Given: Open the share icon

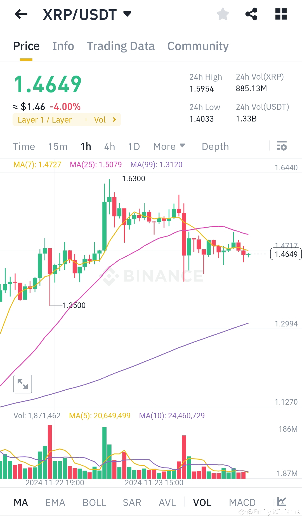Looking at the screenshot, I should coord(251,14).
